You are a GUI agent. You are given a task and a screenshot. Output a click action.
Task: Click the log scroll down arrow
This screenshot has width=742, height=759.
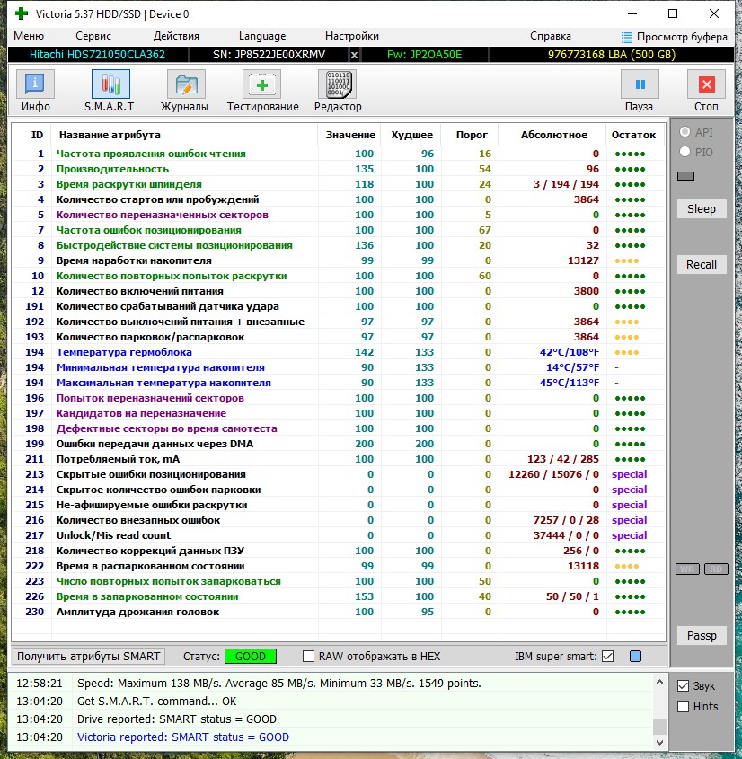tap(659, 742)
